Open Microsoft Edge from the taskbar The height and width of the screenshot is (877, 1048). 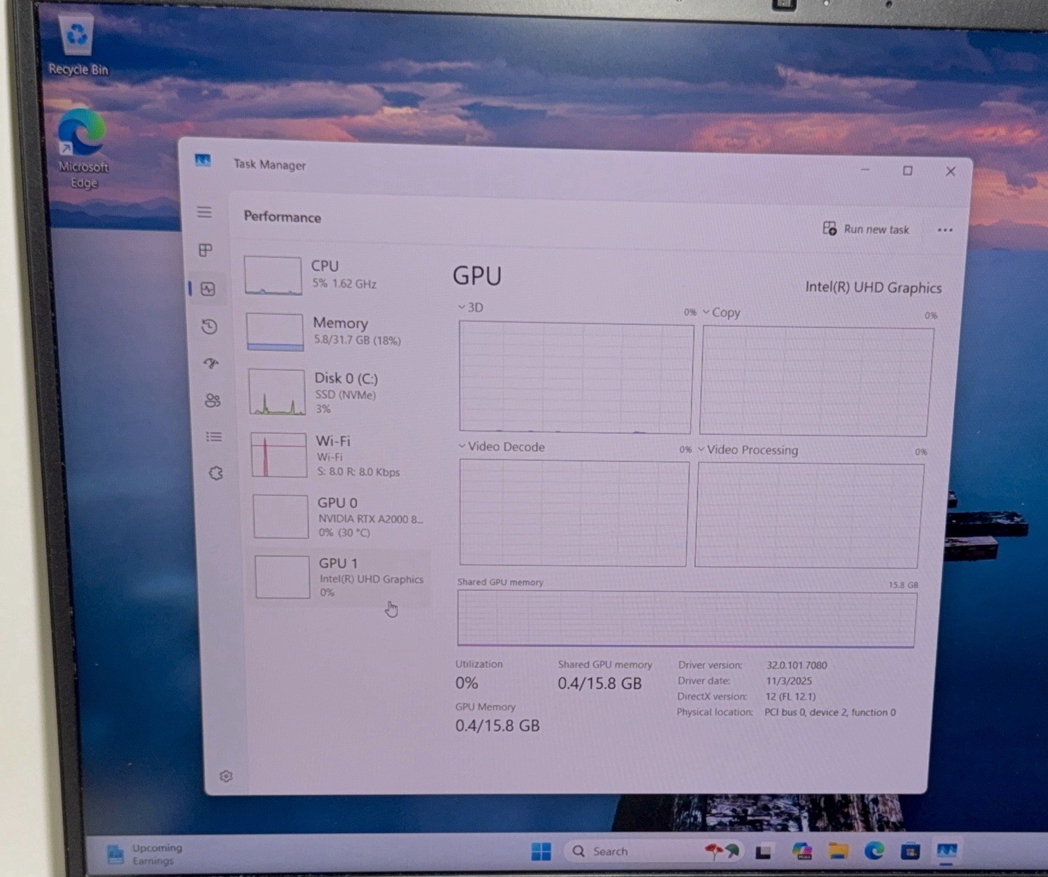click(x=874, y=851)
